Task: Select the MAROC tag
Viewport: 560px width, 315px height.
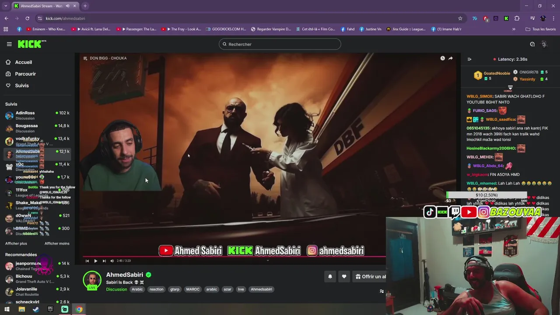Action: (193, 289)
